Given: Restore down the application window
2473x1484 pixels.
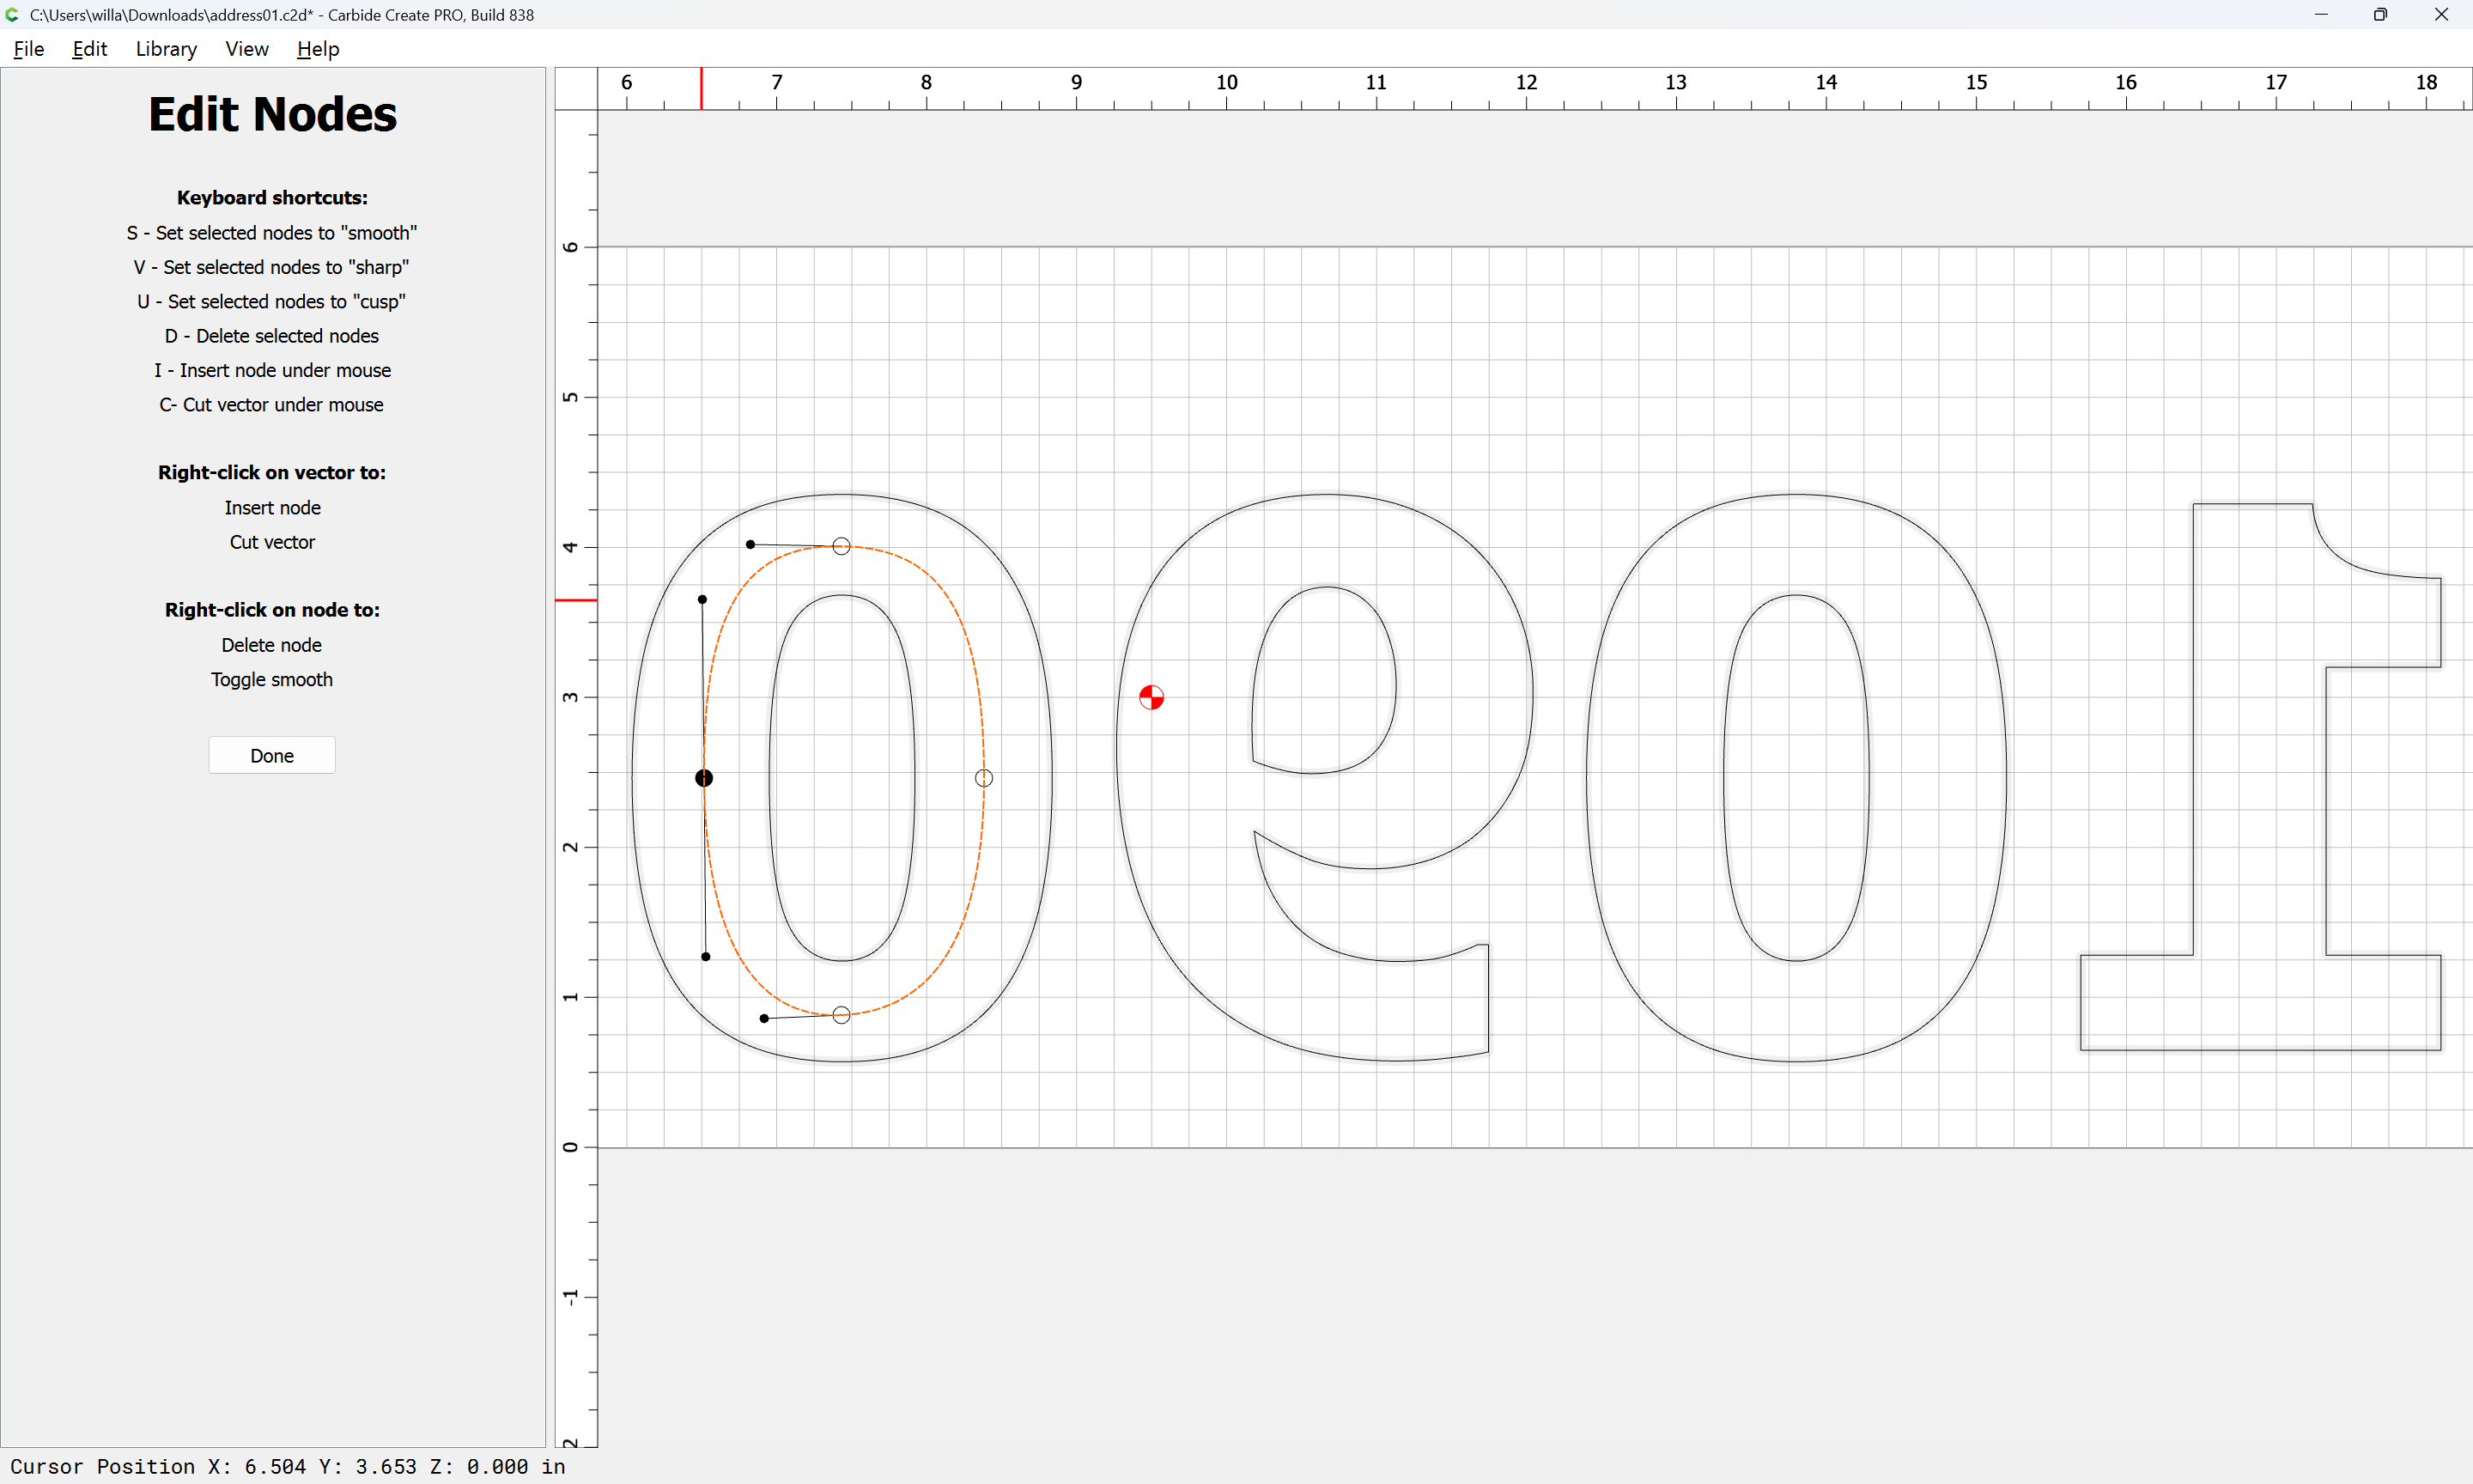Looking at the screenshot, I should (2380, 15).
